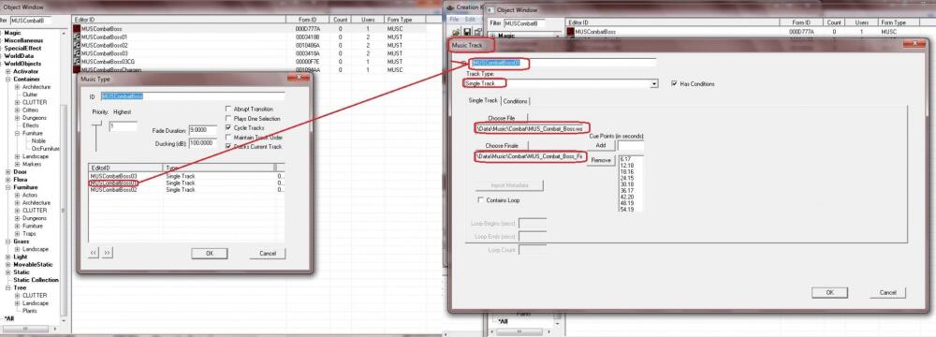Select the Single Track tab

coord(482,101)
